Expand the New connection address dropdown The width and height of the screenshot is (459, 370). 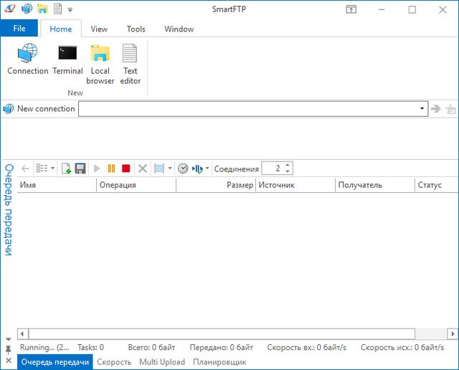point(422,109)
